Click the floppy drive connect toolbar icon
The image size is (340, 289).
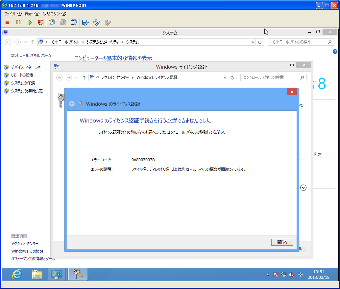(85, 23)
